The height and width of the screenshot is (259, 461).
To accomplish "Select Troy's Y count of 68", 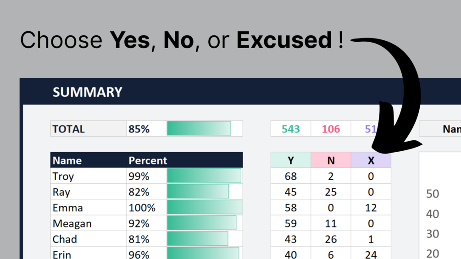I will tap(290, 176).
